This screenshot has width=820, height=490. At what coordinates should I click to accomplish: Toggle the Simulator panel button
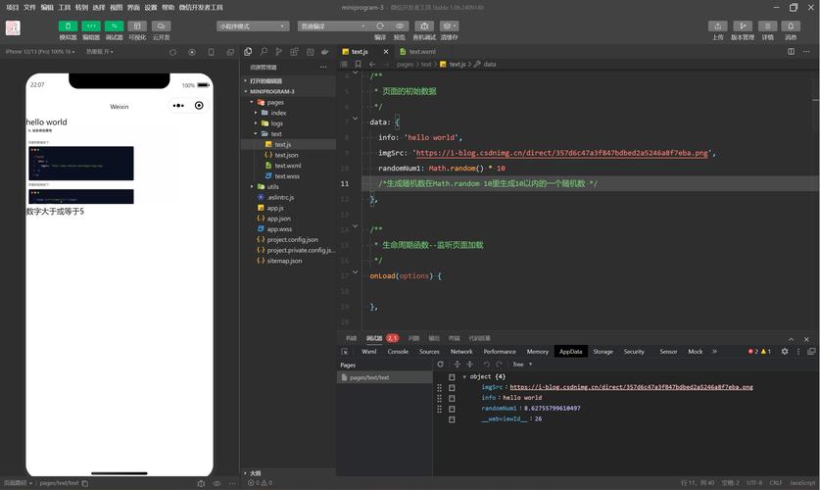point(68,26)
